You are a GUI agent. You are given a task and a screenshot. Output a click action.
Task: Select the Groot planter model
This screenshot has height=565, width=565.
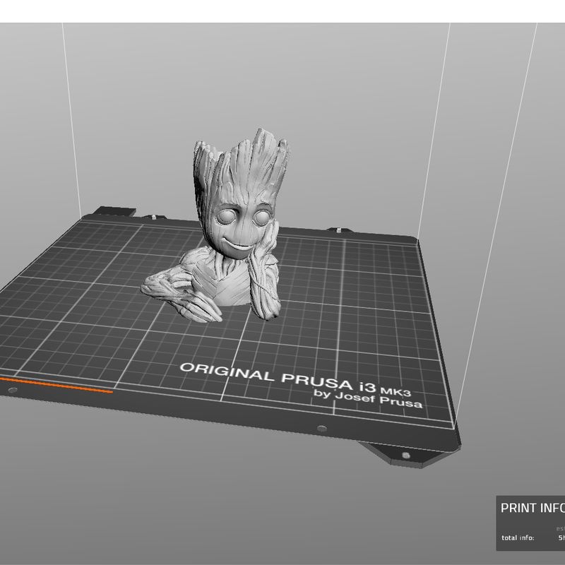233,212
